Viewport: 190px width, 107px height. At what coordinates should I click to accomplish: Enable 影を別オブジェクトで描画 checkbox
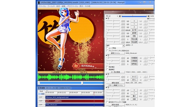107,102
